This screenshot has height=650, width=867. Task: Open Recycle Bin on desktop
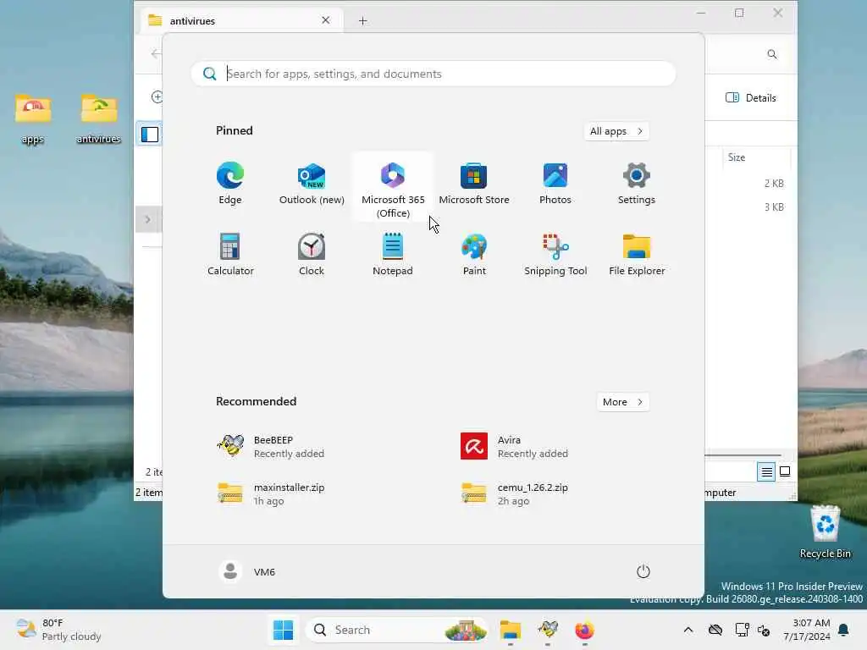(x=825, y=532)
